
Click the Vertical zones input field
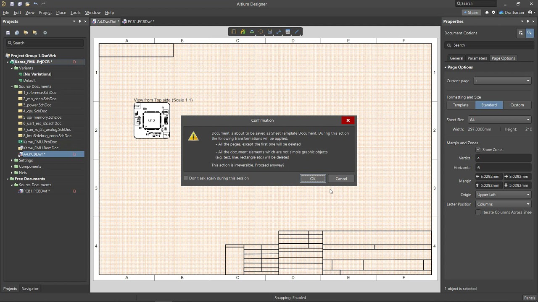click(x=504, y=158)
